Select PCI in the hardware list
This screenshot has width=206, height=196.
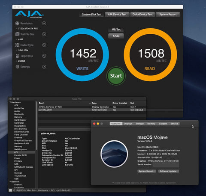[21, 152]
